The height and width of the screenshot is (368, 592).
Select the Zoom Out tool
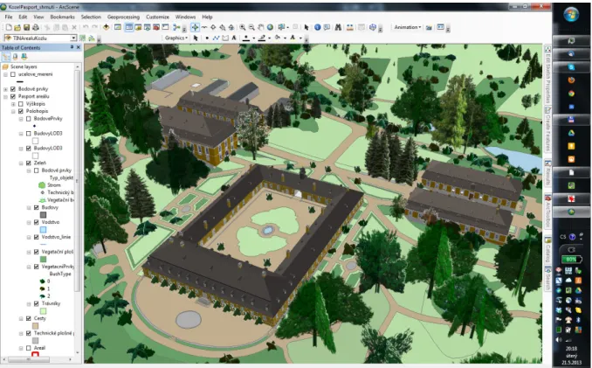[x=251, y=27]
